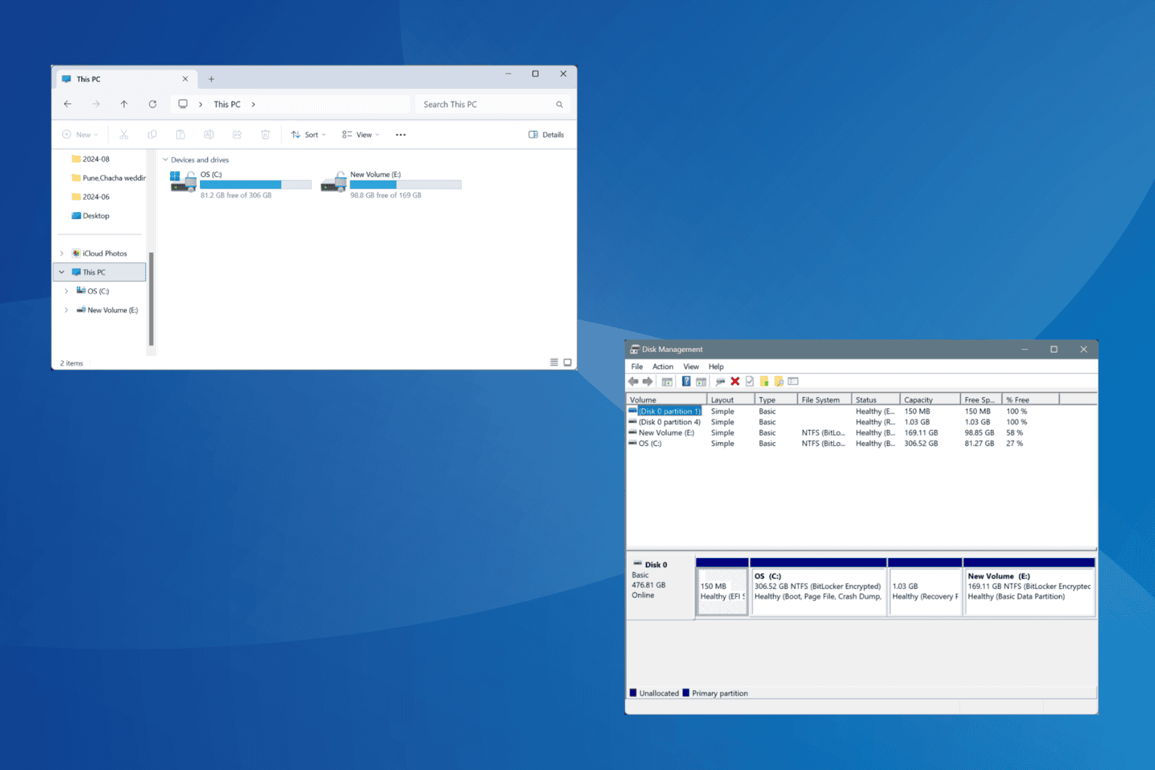Sort by the Capacity column header
This screenshot has height=770, width=1155.
930,400
